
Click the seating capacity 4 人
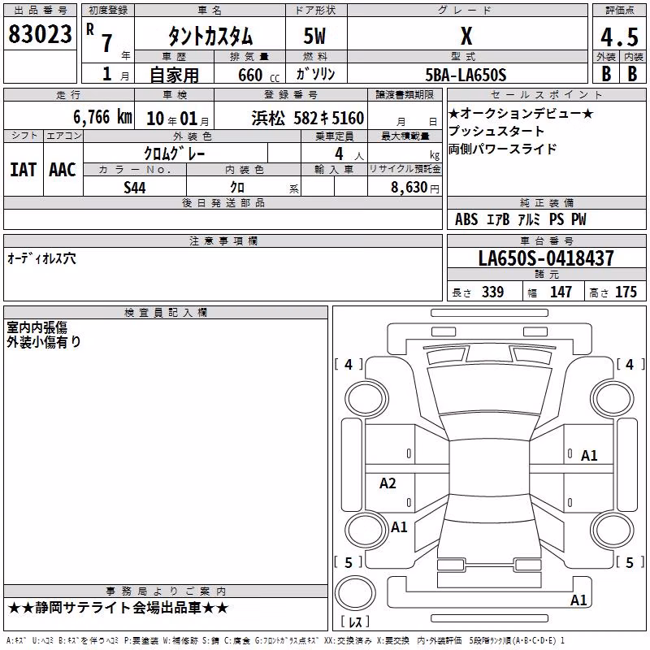tap(349, 154)
